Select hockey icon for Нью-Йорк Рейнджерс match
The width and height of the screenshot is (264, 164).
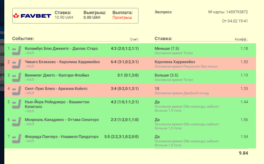tap(16, 104)
